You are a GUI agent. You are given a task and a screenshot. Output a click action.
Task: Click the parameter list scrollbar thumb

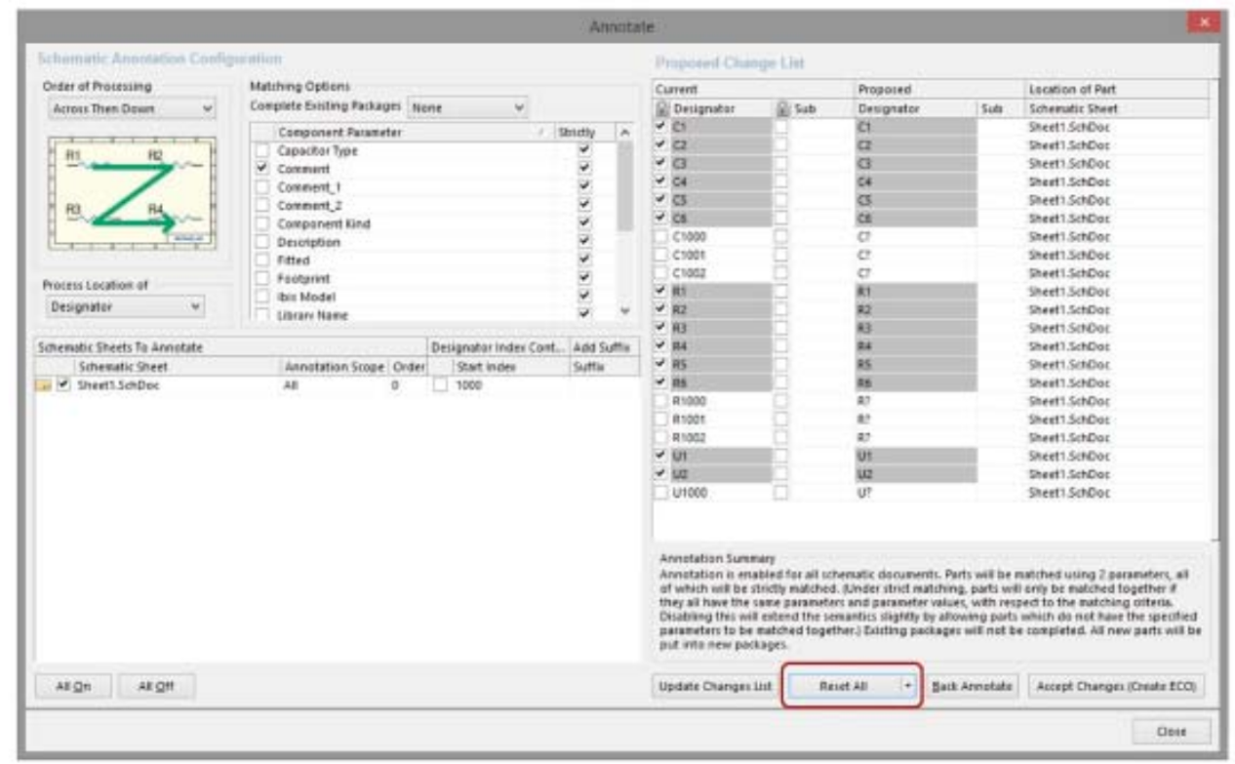click(625, 185)
